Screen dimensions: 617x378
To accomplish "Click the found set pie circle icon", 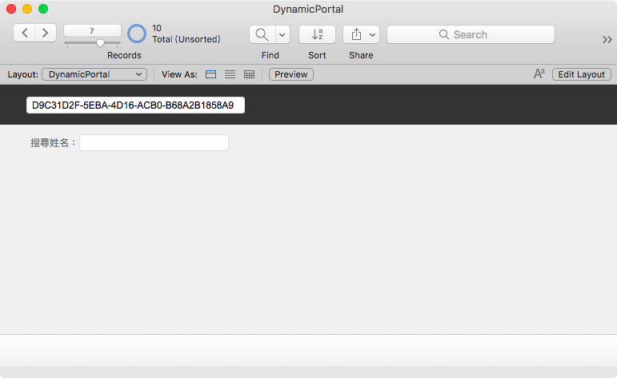I will 137,34.
